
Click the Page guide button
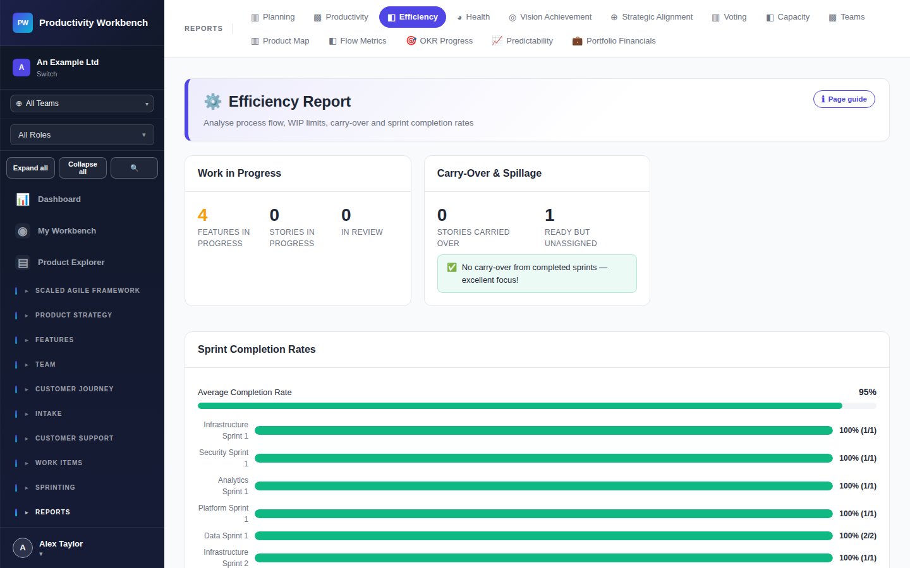[844, 99]
